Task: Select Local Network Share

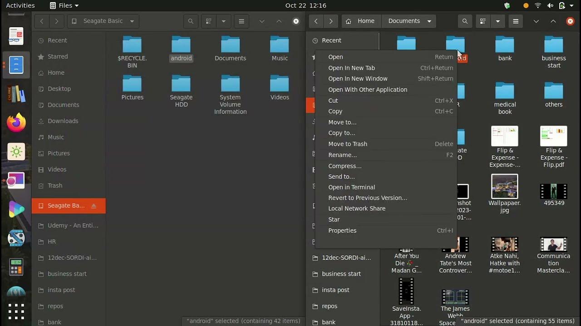Action: pos(386,208)
